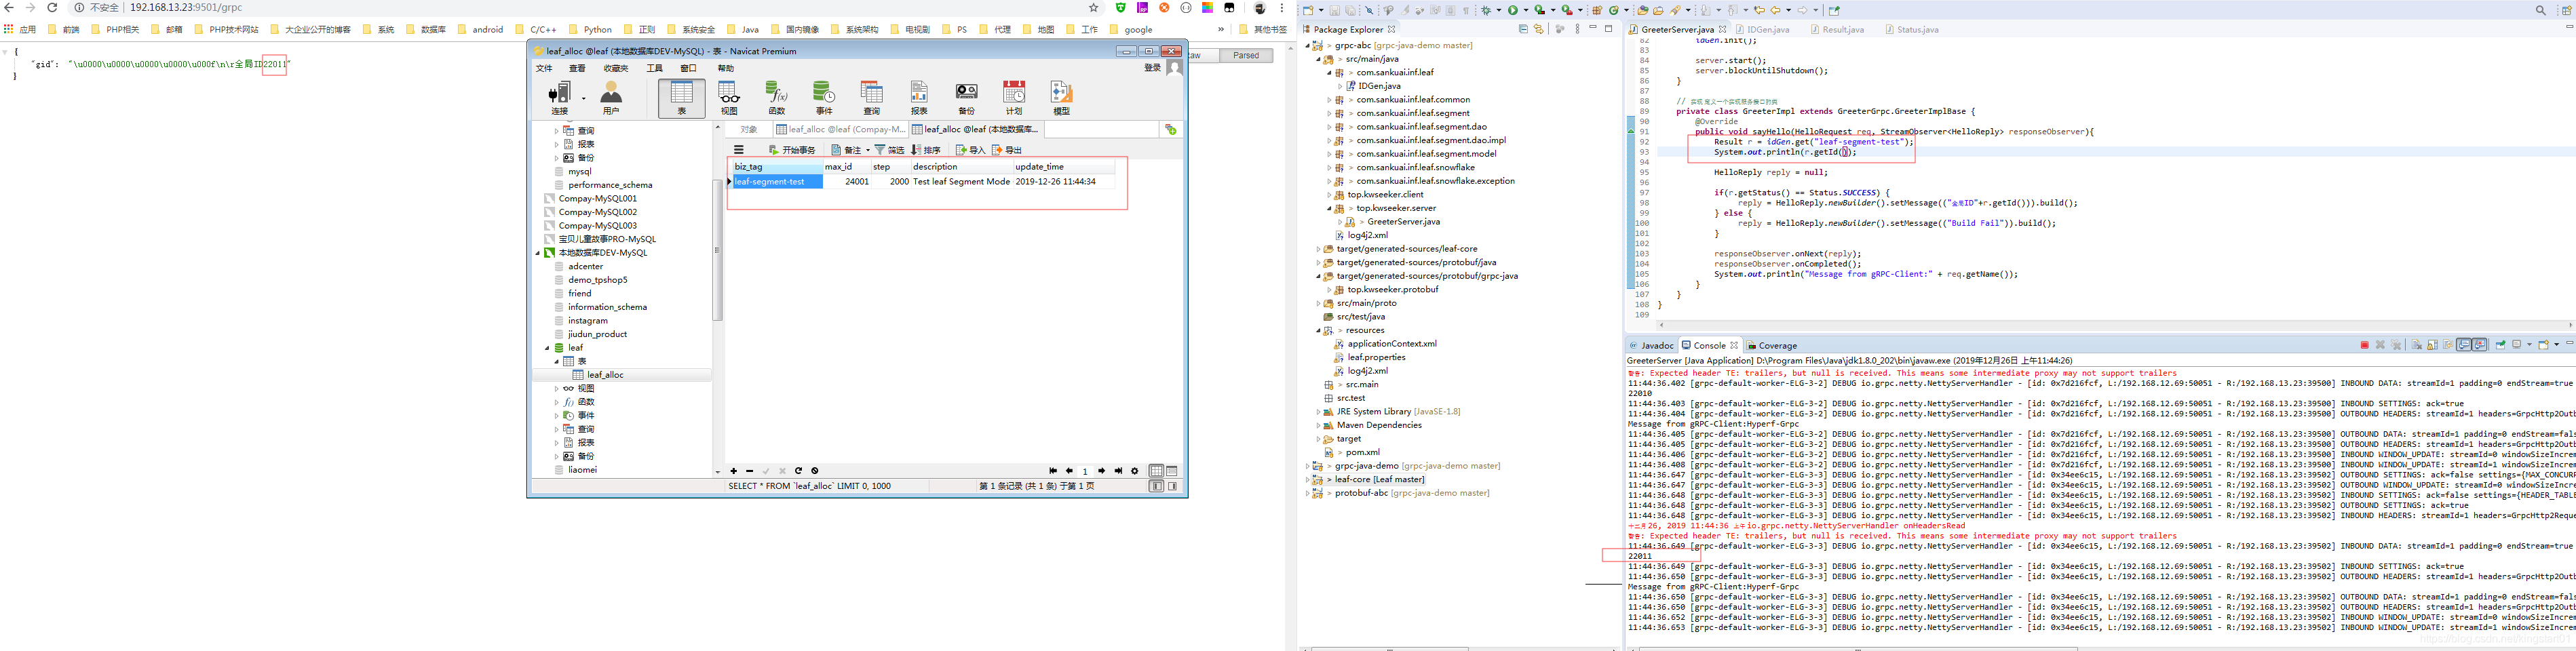Expand the 函数 node under leaf
2576x651 pixels.
pyautogui.click(x=557, y=402)
